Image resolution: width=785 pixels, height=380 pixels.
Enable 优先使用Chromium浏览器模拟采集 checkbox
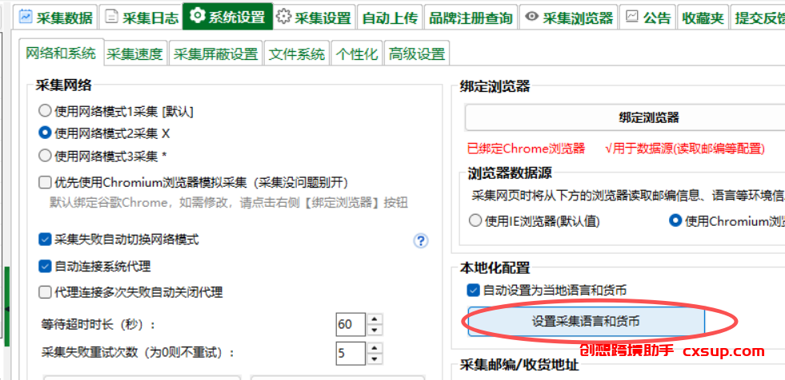click(x=46, y=182)
